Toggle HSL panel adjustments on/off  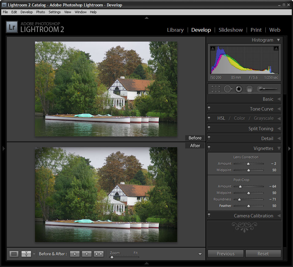point(209,118)
